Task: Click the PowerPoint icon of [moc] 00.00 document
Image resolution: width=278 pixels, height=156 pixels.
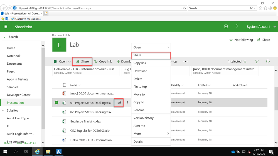Action: (x=64, y=93)
